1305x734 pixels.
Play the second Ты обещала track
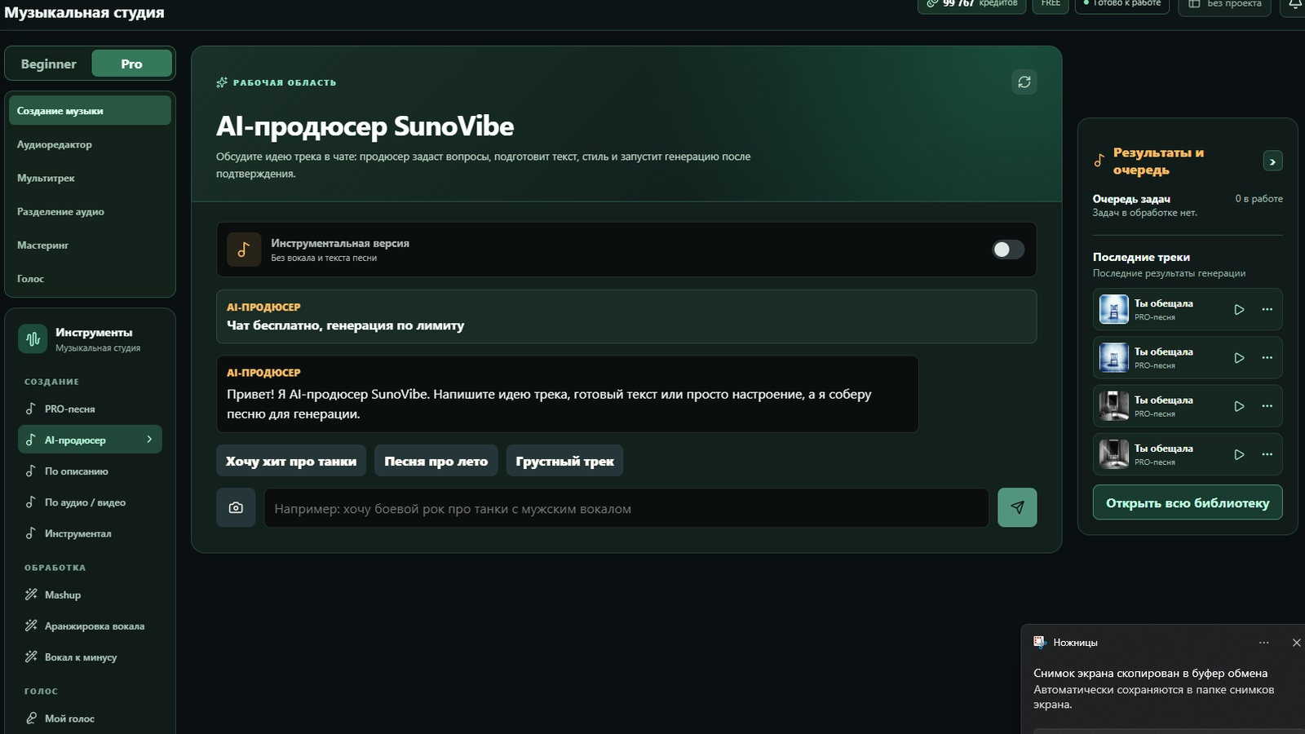1239,358
